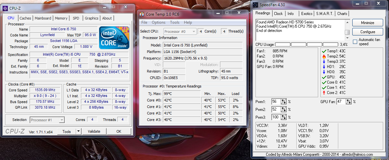Viewport: 389px width, 160px height.
Task: Click the blue down arrow beside HD1
Action: tap(324, 67)
